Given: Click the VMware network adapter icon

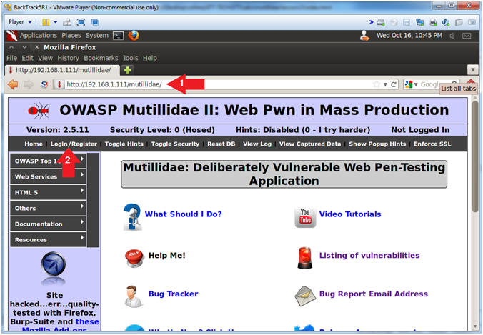Looking at the screenshot, I should tap(419, 22).
